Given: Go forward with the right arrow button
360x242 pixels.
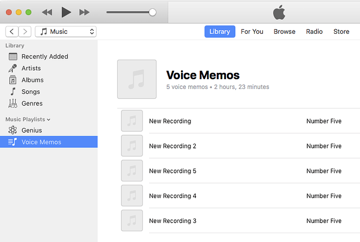Looking at the screenshot, I should 25,31.
